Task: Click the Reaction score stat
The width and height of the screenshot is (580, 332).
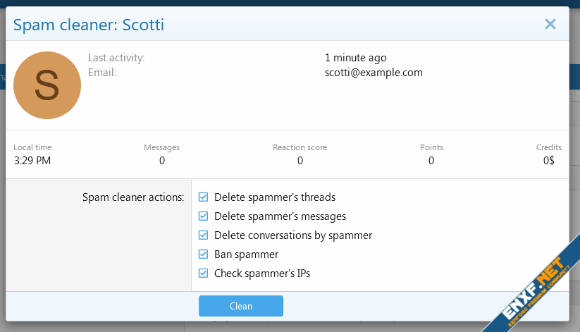Action: pyautogui.click(x=300, y=161)
